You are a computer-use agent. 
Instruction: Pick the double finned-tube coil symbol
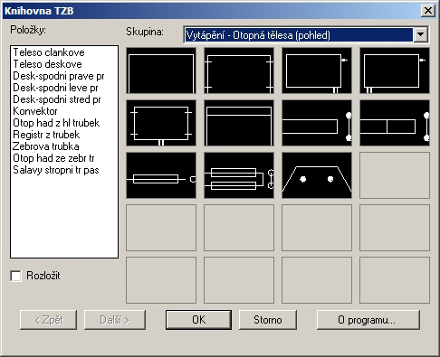coord(239,175)
